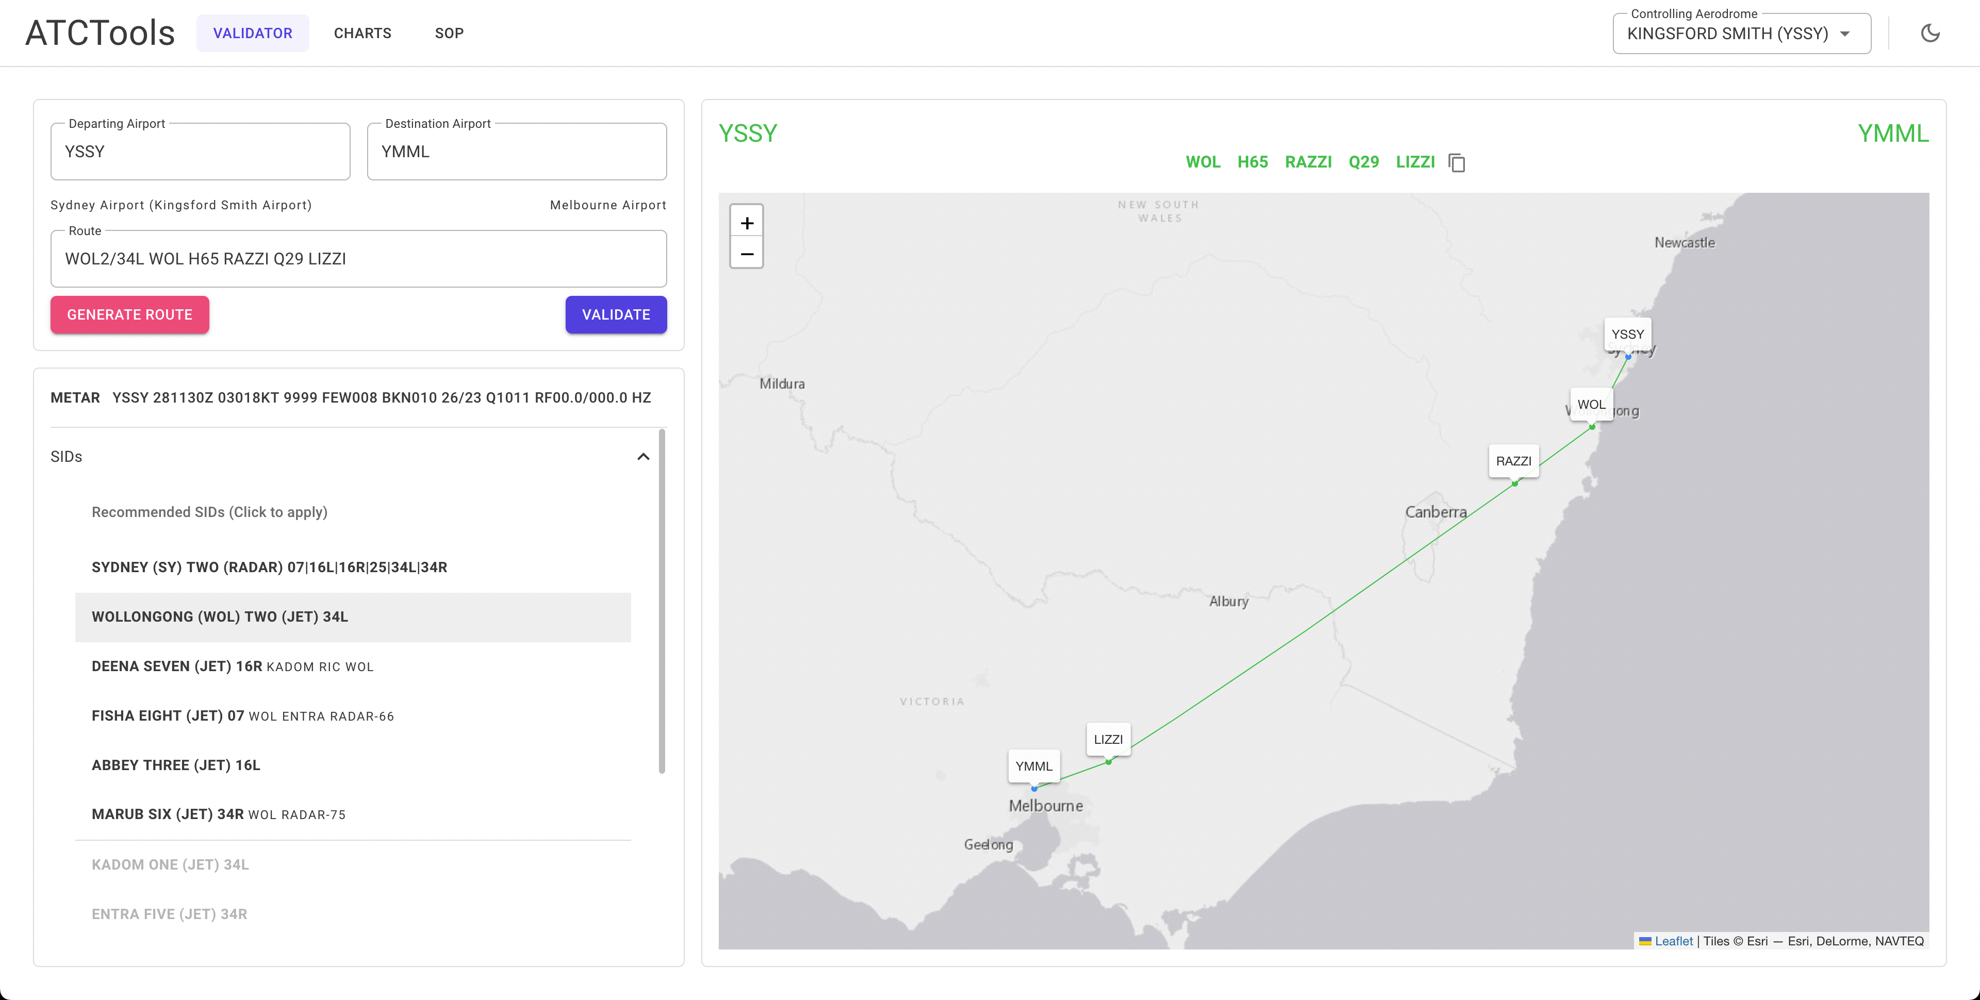Screen dimensions: 1980x1000
Task: Click the YSSY marker near Sydney
Action: click(1628, 333)
